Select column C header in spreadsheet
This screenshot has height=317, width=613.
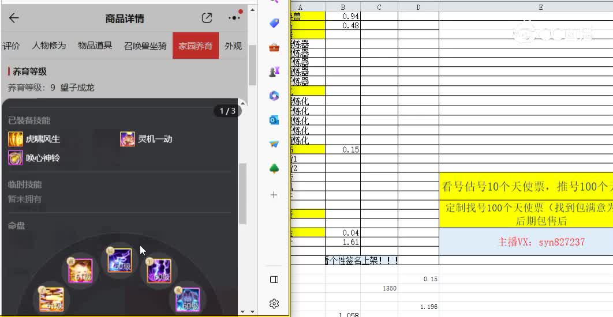(x=379, y=7)
